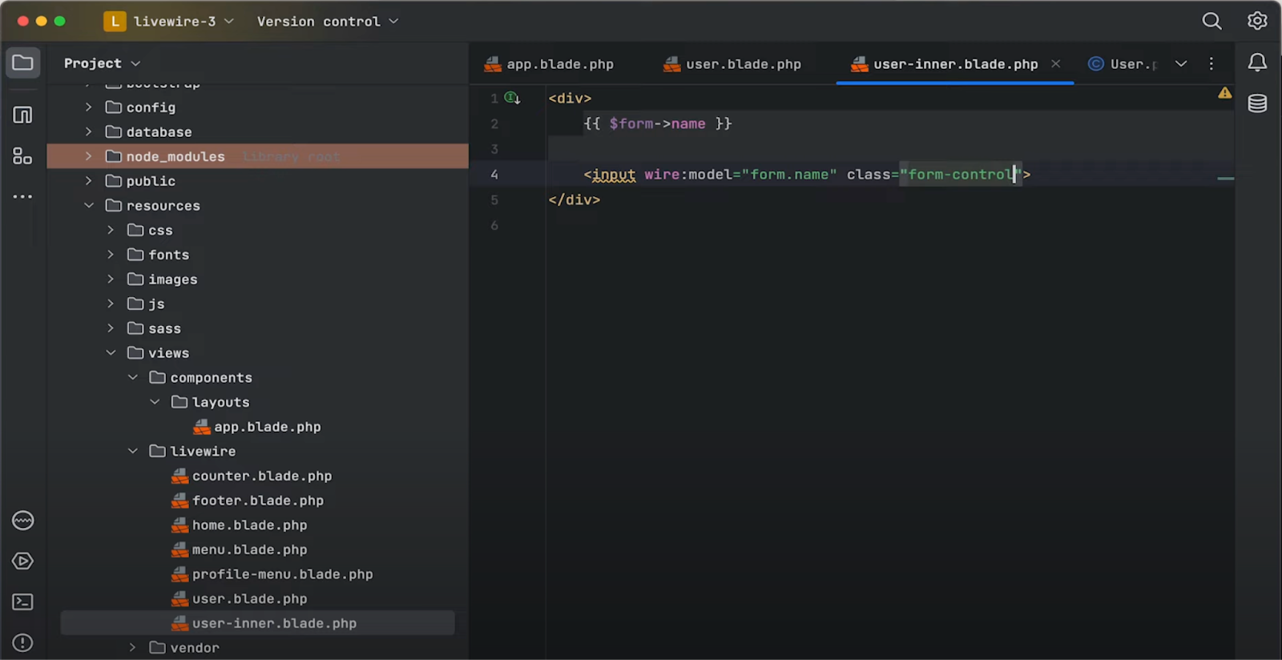
Task: Select user.blade.php in the project tree
Action: click(x=240, y=599)
